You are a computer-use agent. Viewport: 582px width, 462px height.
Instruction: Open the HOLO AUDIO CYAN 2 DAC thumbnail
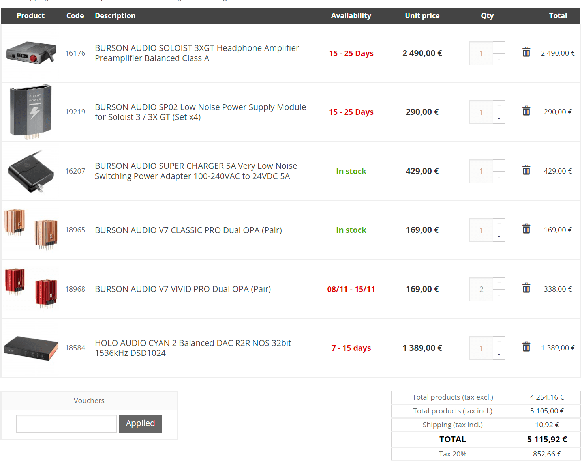pos(31,348)
